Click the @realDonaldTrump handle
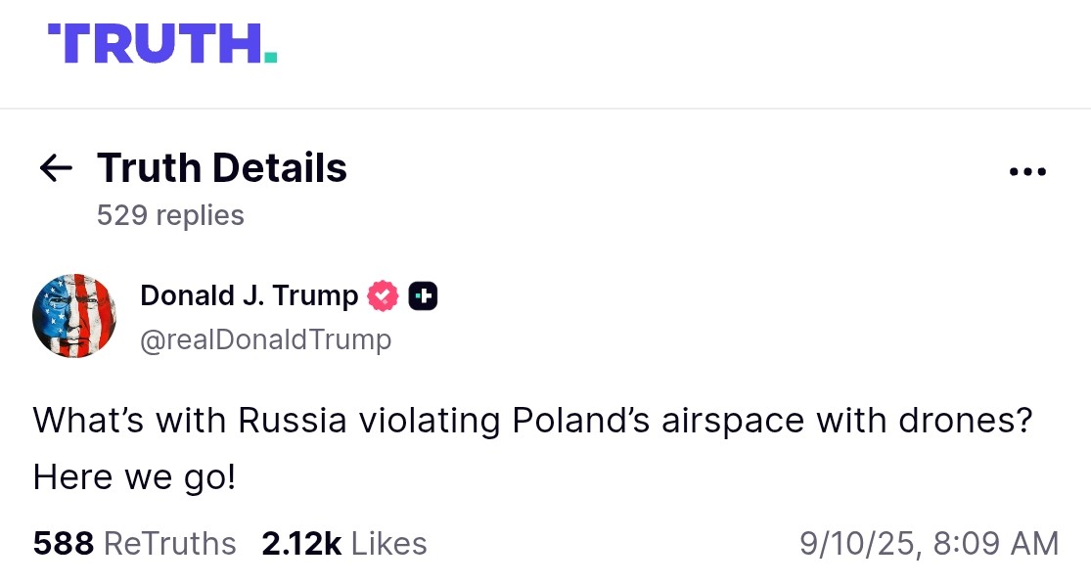This screenshot has width=1091, height=585. 266,339
